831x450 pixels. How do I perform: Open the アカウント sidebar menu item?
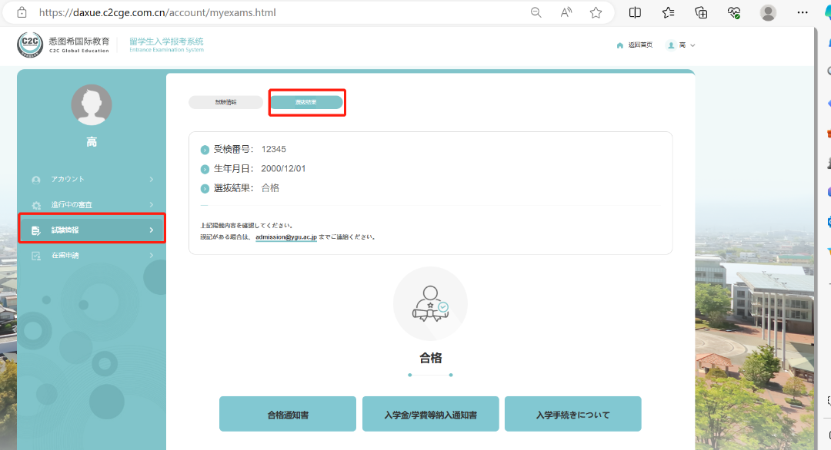(x=92, y=179)
